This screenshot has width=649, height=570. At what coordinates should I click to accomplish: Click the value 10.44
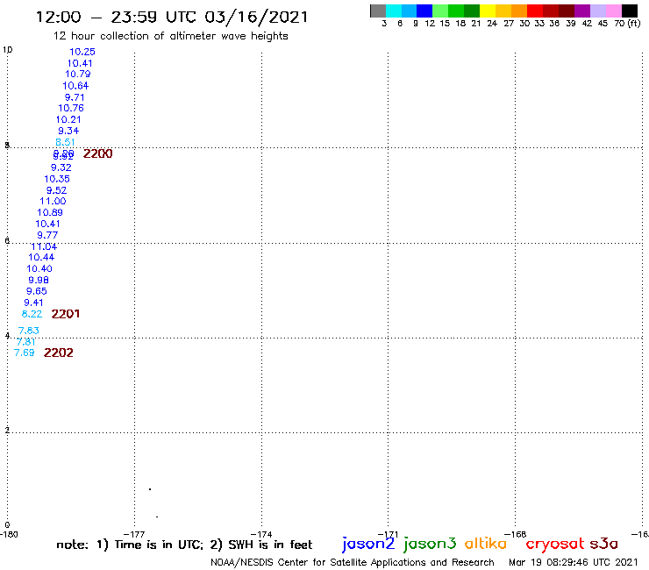[x=41, y=257]
